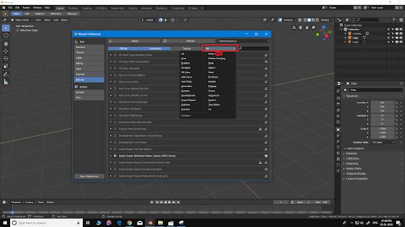
Task: Choose Import-Export in category dropdown list
Action: [189, 100]
